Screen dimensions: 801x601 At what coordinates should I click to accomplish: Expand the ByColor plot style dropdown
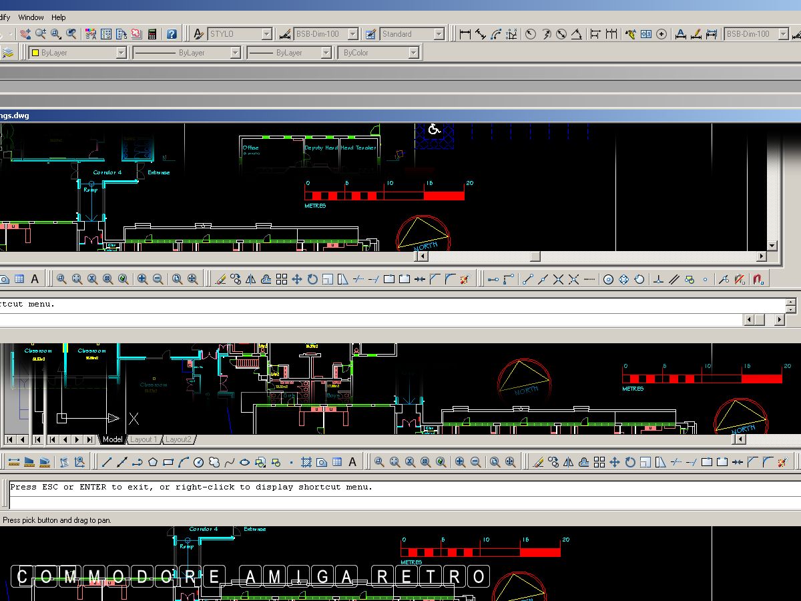(413, 53)
